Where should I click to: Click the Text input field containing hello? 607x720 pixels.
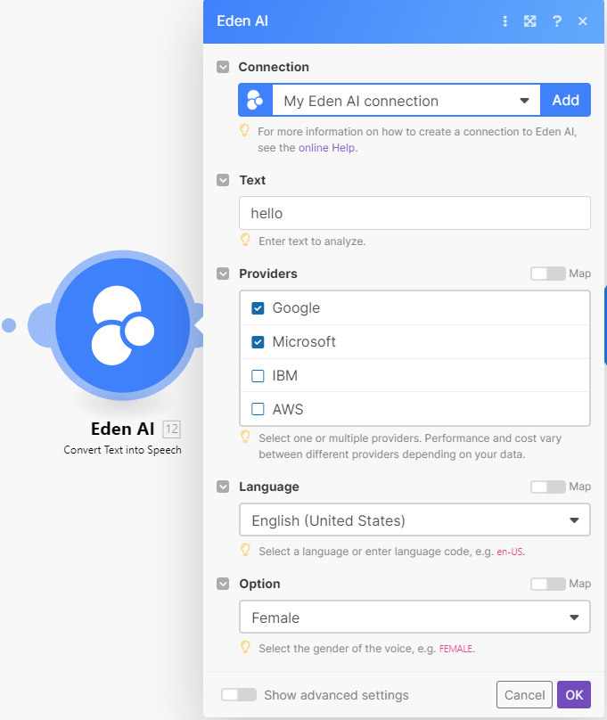click(x=414, y=213)
